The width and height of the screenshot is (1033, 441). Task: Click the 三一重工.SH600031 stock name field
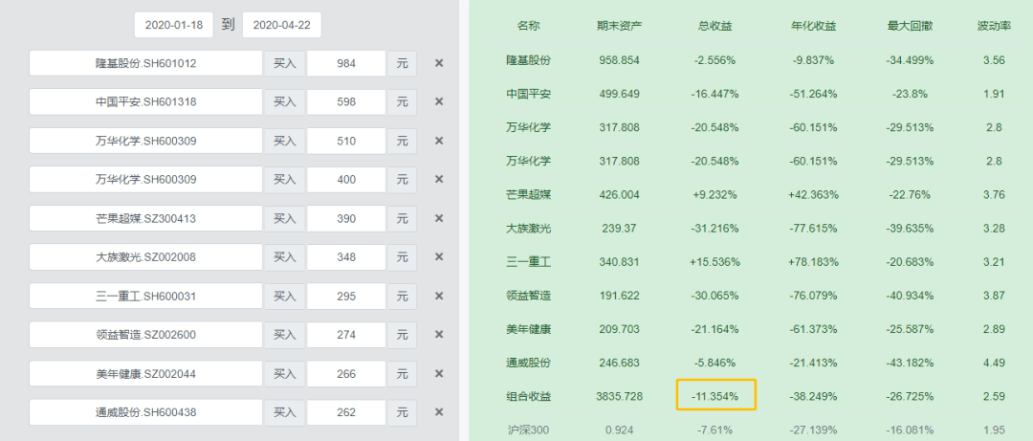[x=145, y=296]
